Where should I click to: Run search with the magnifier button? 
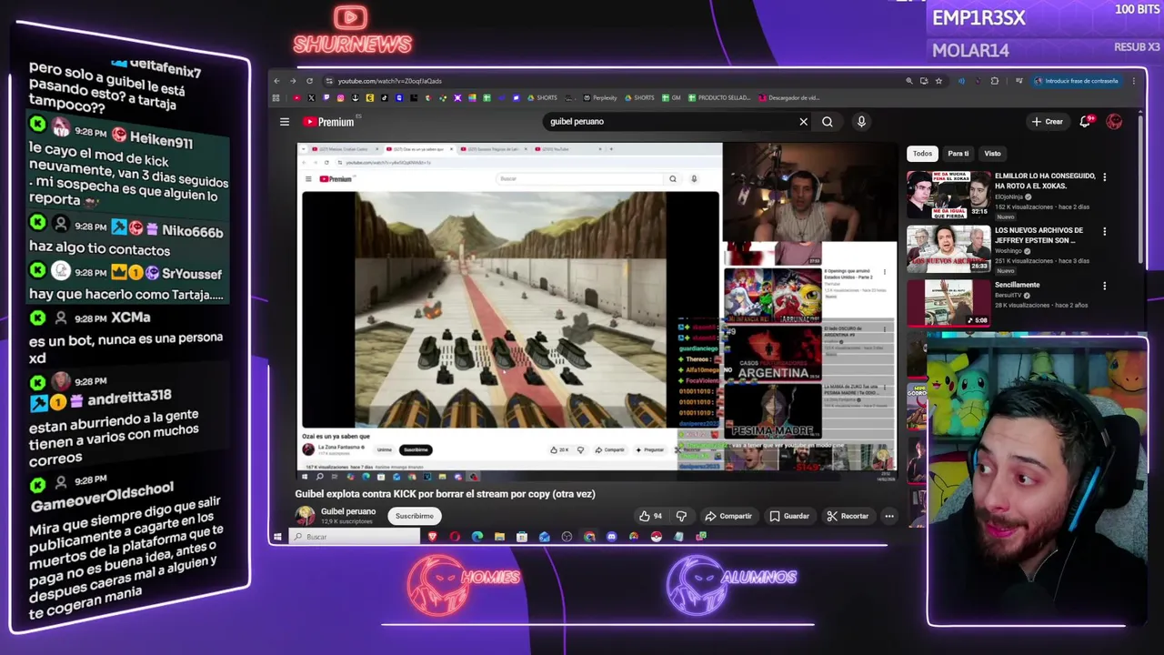(x=828, y=122)
